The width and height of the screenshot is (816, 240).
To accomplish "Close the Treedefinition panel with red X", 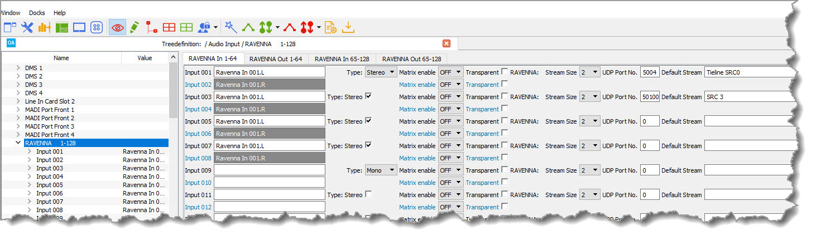I will click(x=447, y=43).
